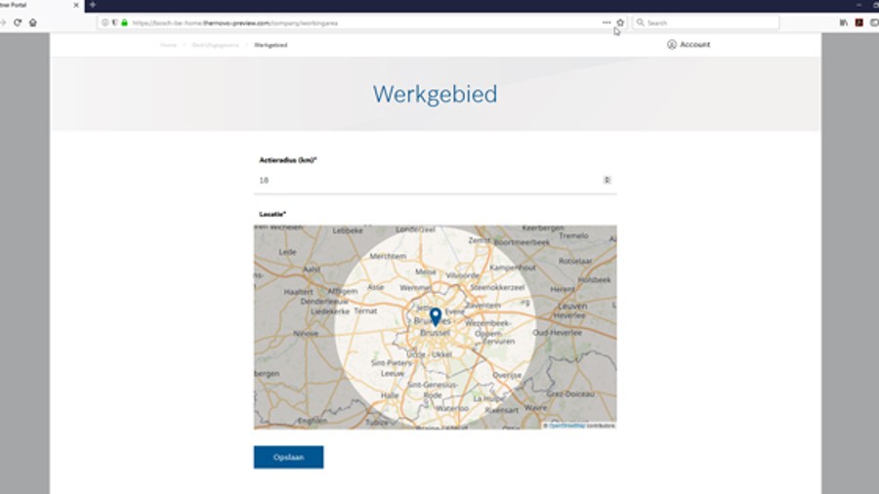
Task: Click Aalst on the map
Action: coord(312,268)
